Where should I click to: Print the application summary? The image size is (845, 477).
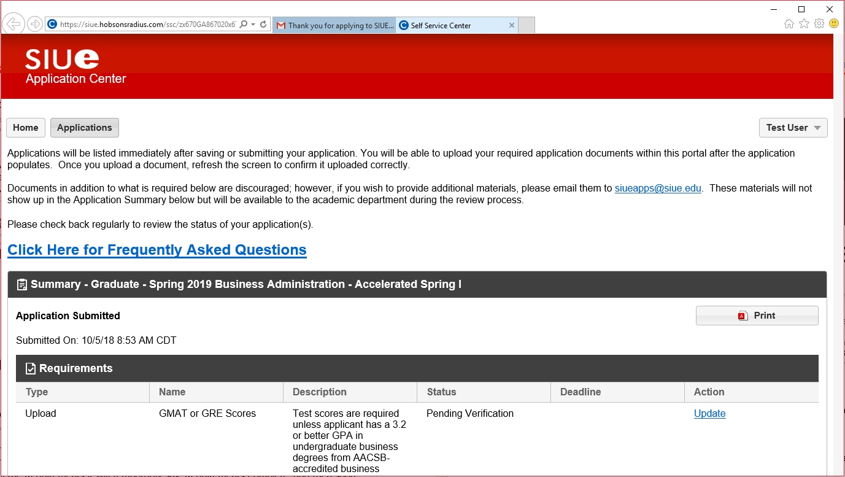click(757, 316)
